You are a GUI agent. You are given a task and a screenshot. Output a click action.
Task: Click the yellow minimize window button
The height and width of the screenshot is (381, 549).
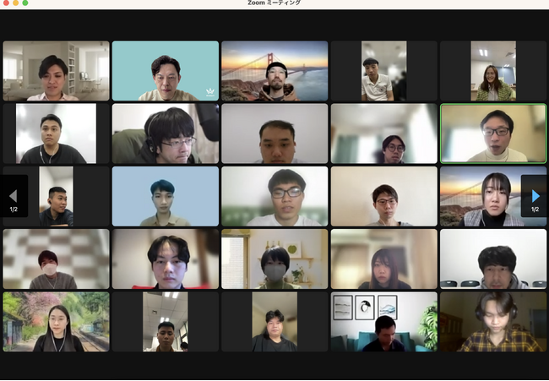(x=16, y=3)
